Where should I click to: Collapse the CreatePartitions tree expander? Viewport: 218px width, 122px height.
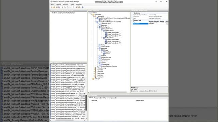(x=102, y=30)
